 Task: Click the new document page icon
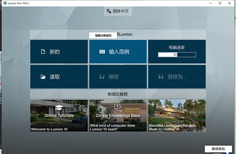tap(43, 51)
